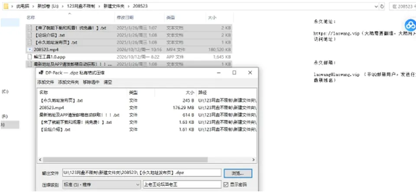Screen dimensions: 416x192
Task: Click the 245 B size cell in DP-Pack
Action: click(188, 101)
